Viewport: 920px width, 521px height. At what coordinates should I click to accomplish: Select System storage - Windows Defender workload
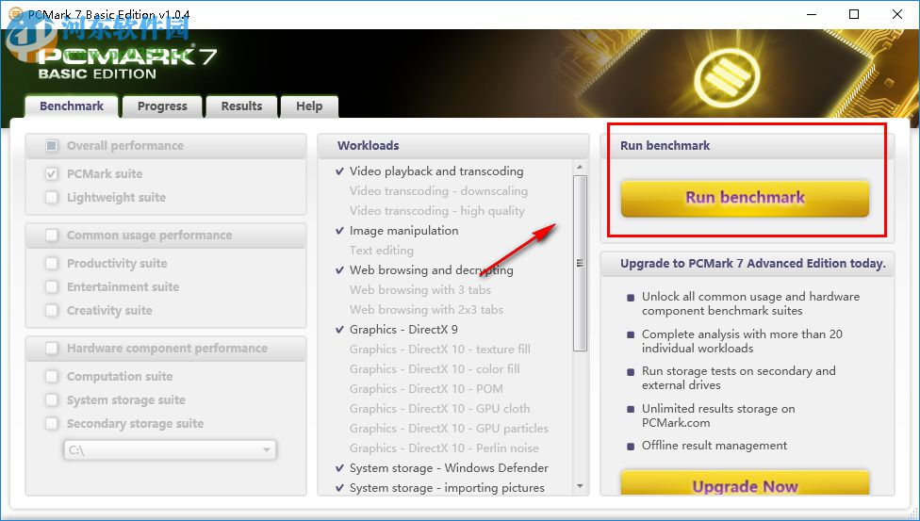click(x=449, y=468)
